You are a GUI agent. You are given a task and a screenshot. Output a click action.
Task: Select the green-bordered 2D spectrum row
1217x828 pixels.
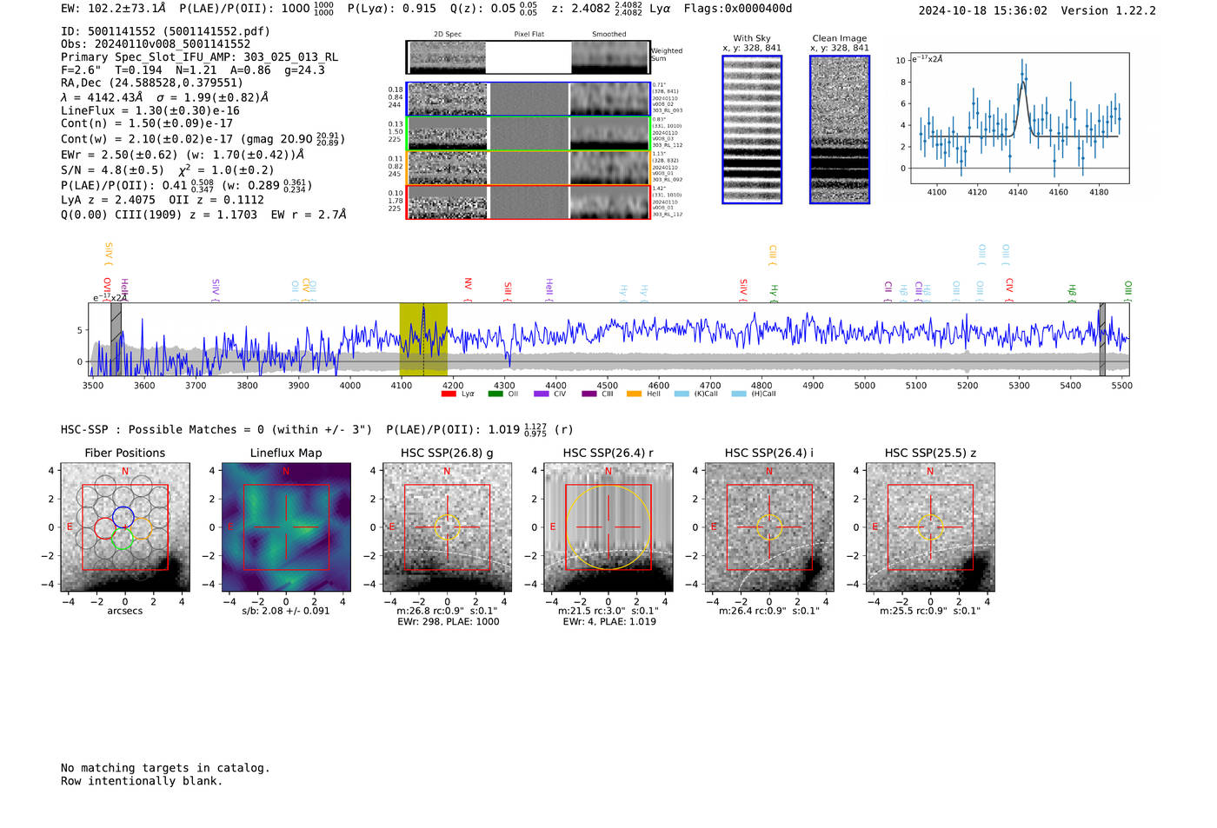[x=529, y=134]
